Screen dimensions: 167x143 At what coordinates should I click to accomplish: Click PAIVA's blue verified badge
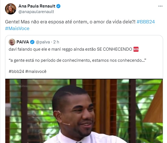tap(32, 42)
